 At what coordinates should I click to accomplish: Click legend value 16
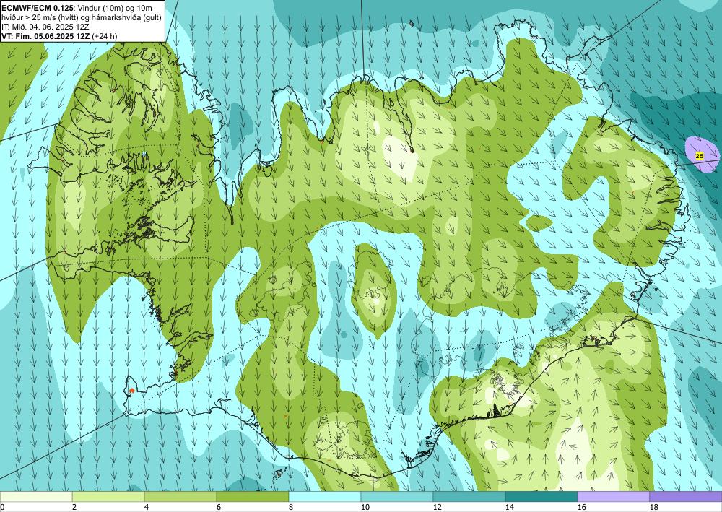click(581, 508)
